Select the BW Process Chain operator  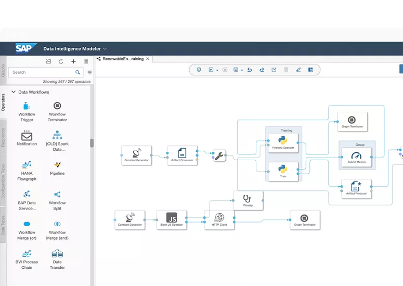click(27, 260)
